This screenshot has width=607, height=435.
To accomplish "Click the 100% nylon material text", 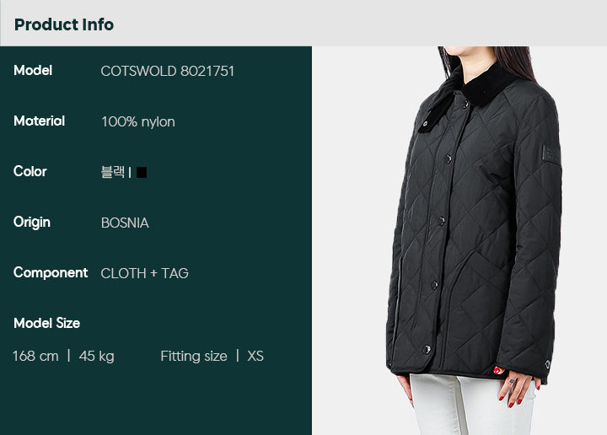I will (137, 122).
